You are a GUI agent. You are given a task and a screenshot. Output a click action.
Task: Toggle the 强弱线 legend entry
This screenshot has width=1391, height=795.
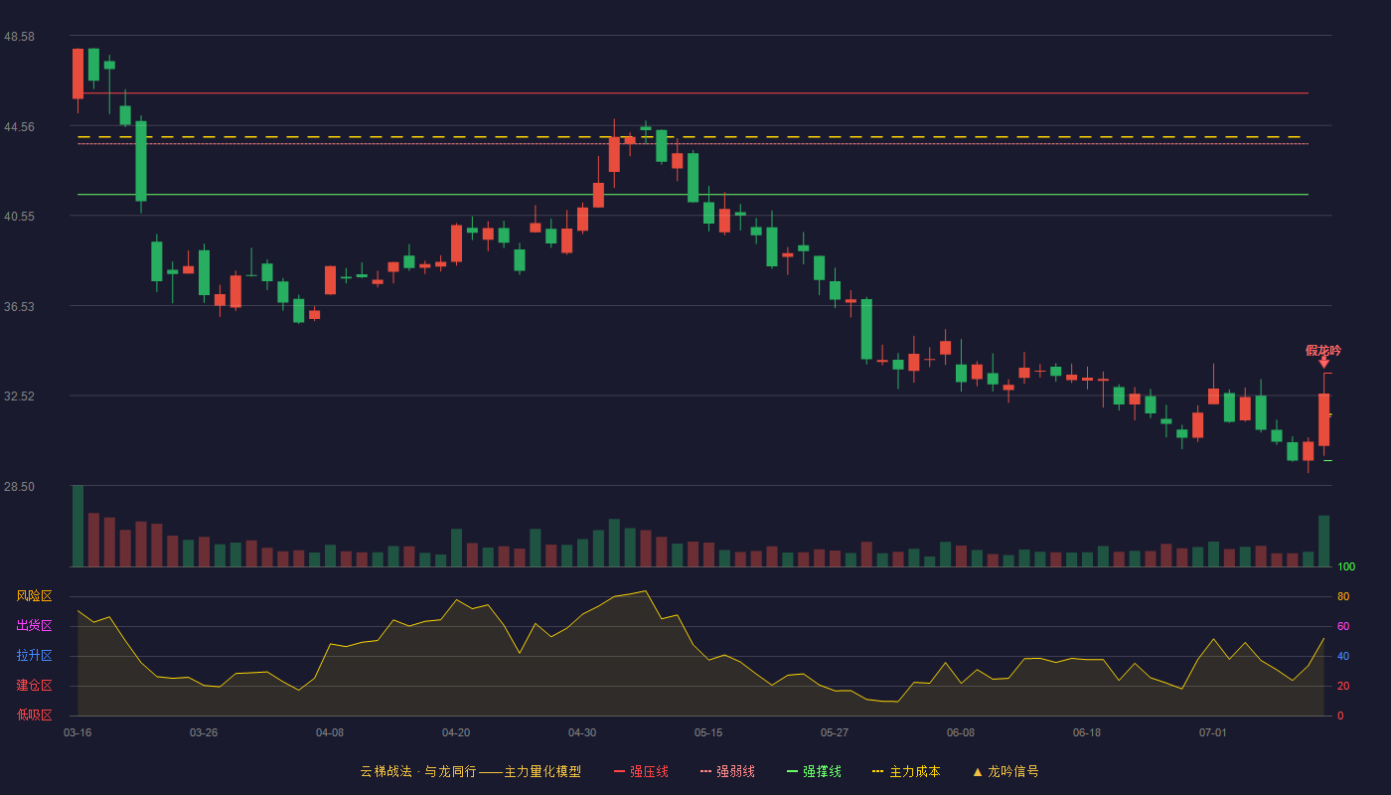(x=727, y=771)
